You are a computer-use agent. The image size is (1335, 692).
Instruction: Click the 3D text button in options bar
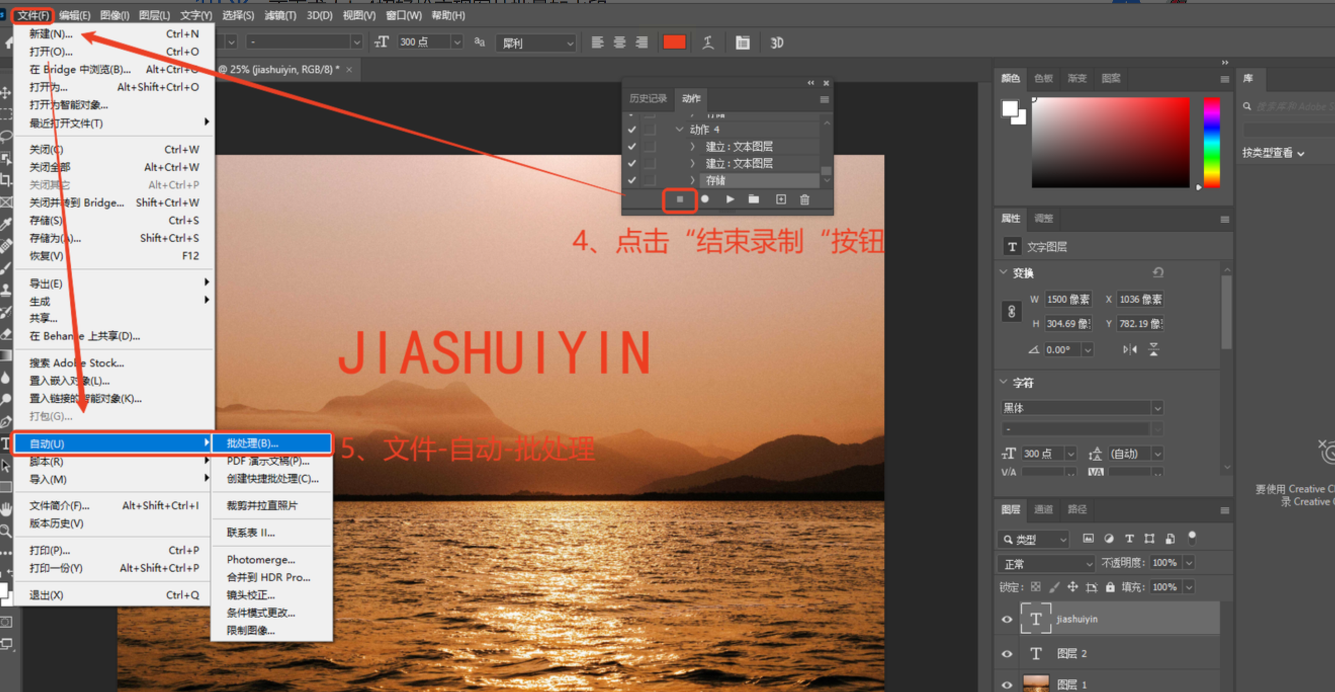click(x=776, y=42)
